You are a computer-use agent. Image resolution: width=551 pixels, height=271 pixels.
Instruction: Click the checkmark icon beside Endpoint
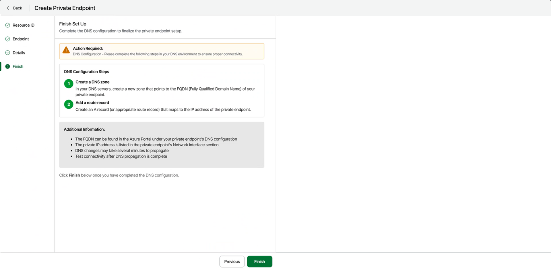(x=7, y=39)
